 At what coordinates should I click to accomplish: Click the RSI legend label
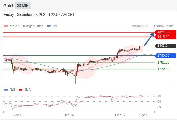pyautogui.click(x=12, y=90)
